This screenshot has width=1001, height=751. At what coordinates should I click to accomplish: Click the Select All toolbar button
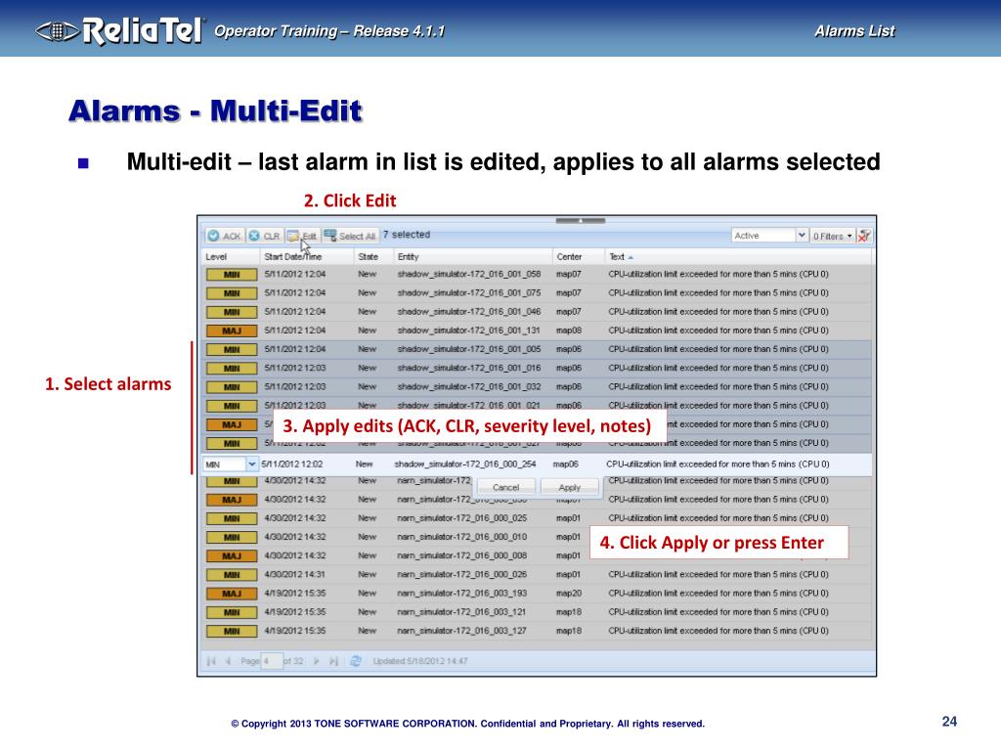click(350, 237)
